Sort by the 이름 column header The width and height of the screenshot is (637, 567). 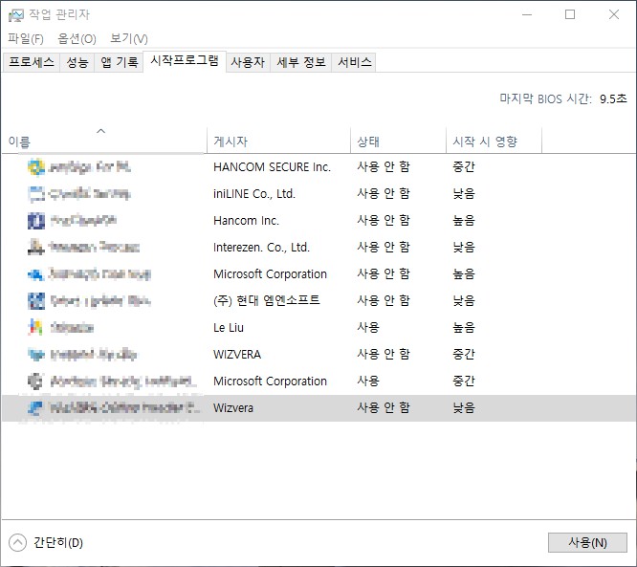(x=105, y=141)
